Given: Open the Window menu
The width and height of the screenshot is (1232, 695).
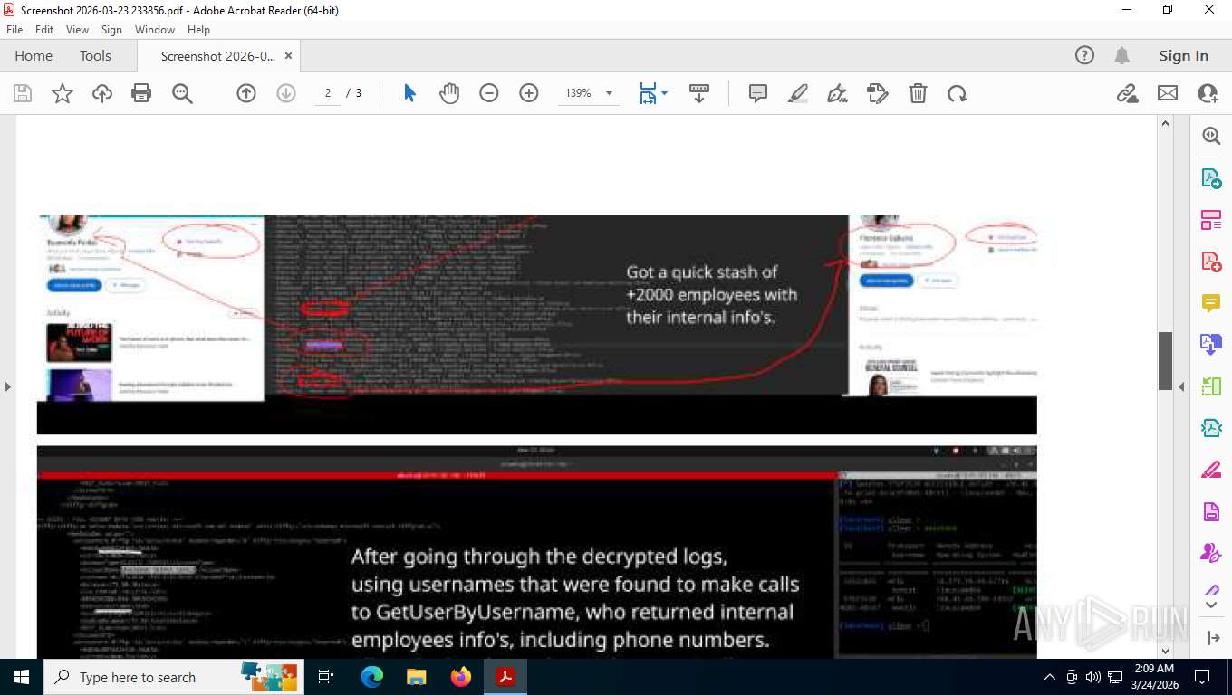Looking at the screenshot, I should 155,30.
